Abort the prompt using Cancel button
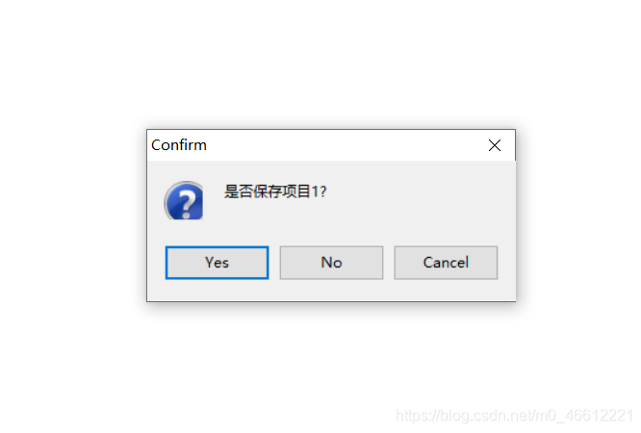This screenshot has width=641, height=433. pos(446,263)
